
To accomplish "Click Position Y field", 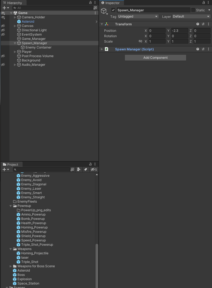I will (179, 31).
